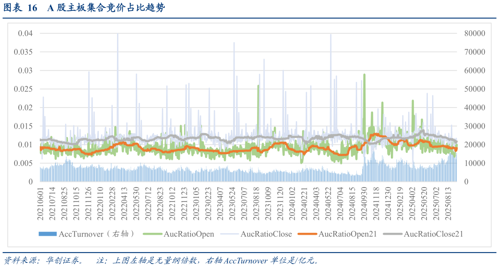Click the AccTurnover（右轴）legend label
499x267 pixels.
point(96,234)
